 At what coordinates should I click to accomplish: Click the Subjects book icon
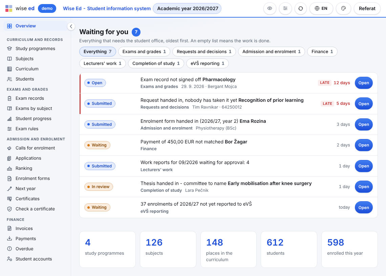(x=9, y=59)
